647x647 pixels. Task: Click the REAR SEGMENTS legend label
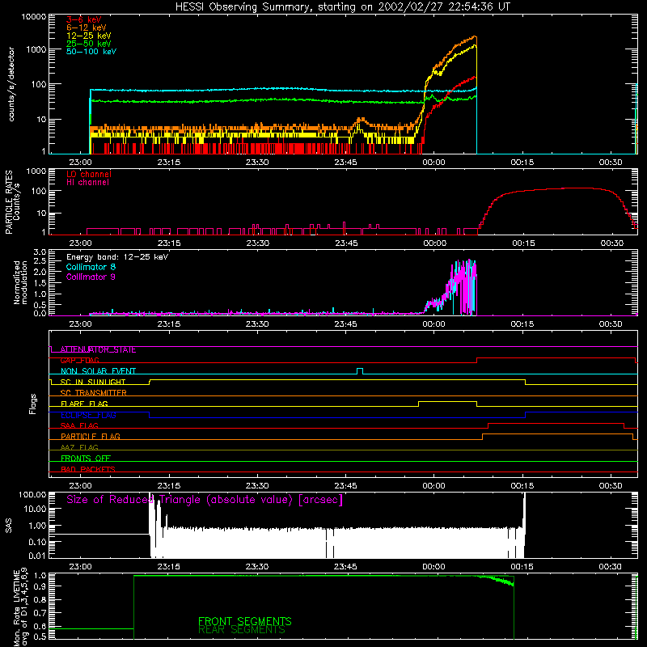[241, 630]
